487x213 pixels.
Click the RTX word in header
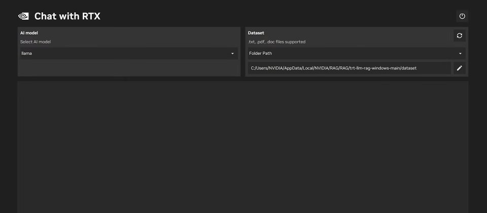click(x=91, y=16)
